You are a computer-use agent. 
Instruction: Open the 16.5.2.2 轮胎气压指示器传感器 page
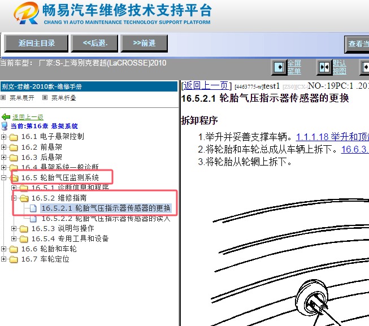[x=106, y=219]
